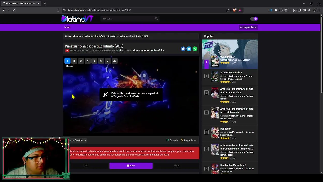This screenshot has height=182, width=323.
Task: Open the Inicio menu item
Action: (x=67, y=27)
